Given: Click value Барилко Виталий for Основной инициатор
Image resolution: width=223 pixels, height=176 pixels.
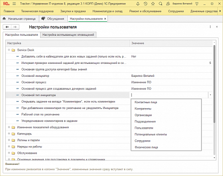Looking at the screenshot, I should tap(143, 76).
